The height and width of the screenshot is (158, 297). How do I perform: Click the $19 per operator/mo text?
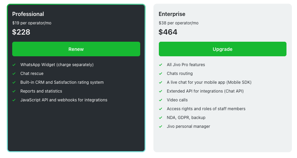click(32, 23)
